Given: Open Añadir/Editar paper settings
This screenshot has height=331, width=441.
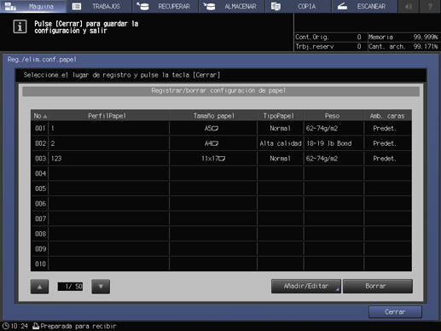Looking at the screenshot, I should 306,286.
